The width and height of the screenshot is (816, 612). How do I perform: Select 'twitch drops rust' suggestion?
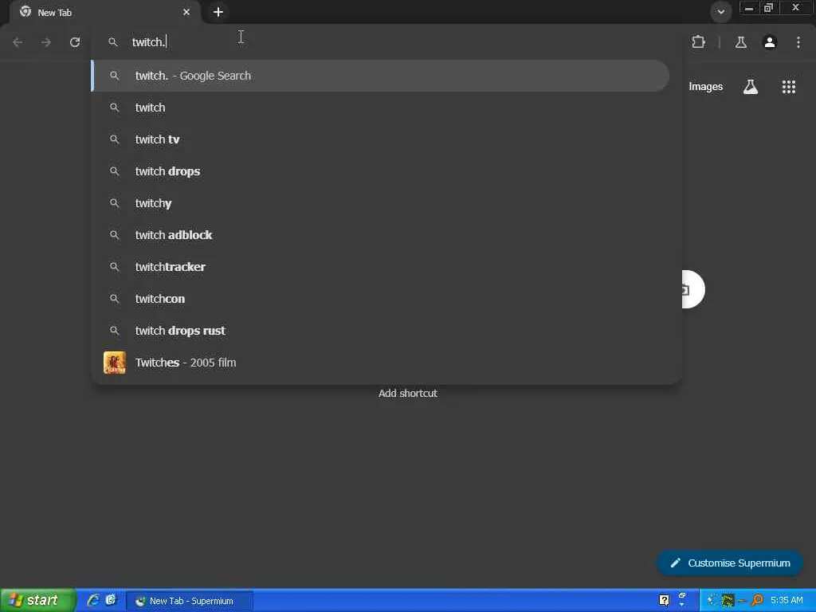[380, 331]
